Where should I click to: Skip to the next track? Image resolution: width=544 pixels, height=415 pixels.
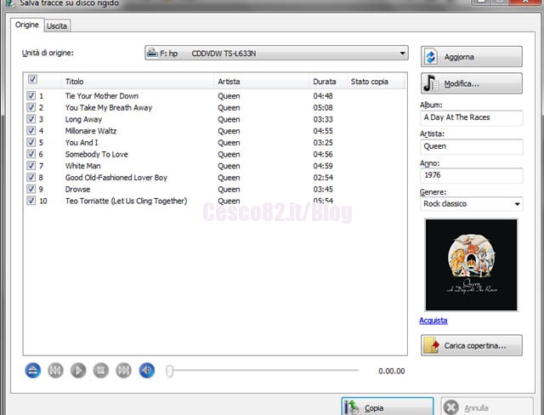(123, 371)
